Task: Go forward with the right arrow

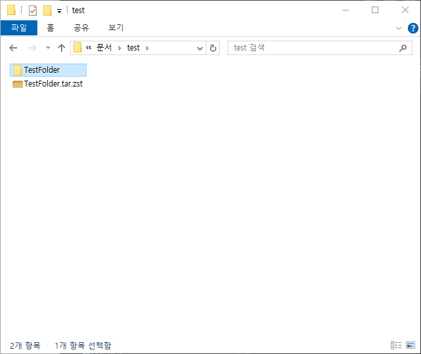Action: click(33, 48)
